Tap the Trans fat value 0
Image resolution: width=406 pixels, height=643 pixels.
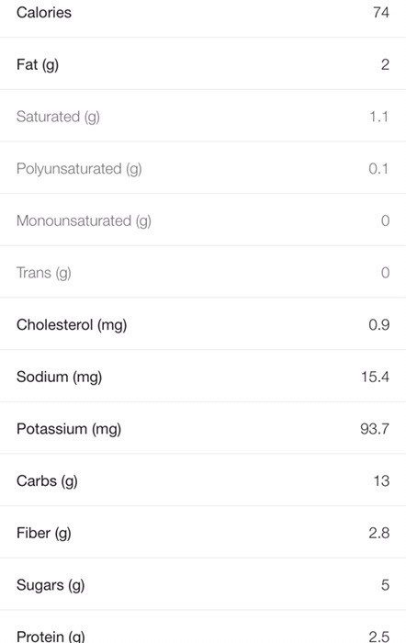point(385,273)
